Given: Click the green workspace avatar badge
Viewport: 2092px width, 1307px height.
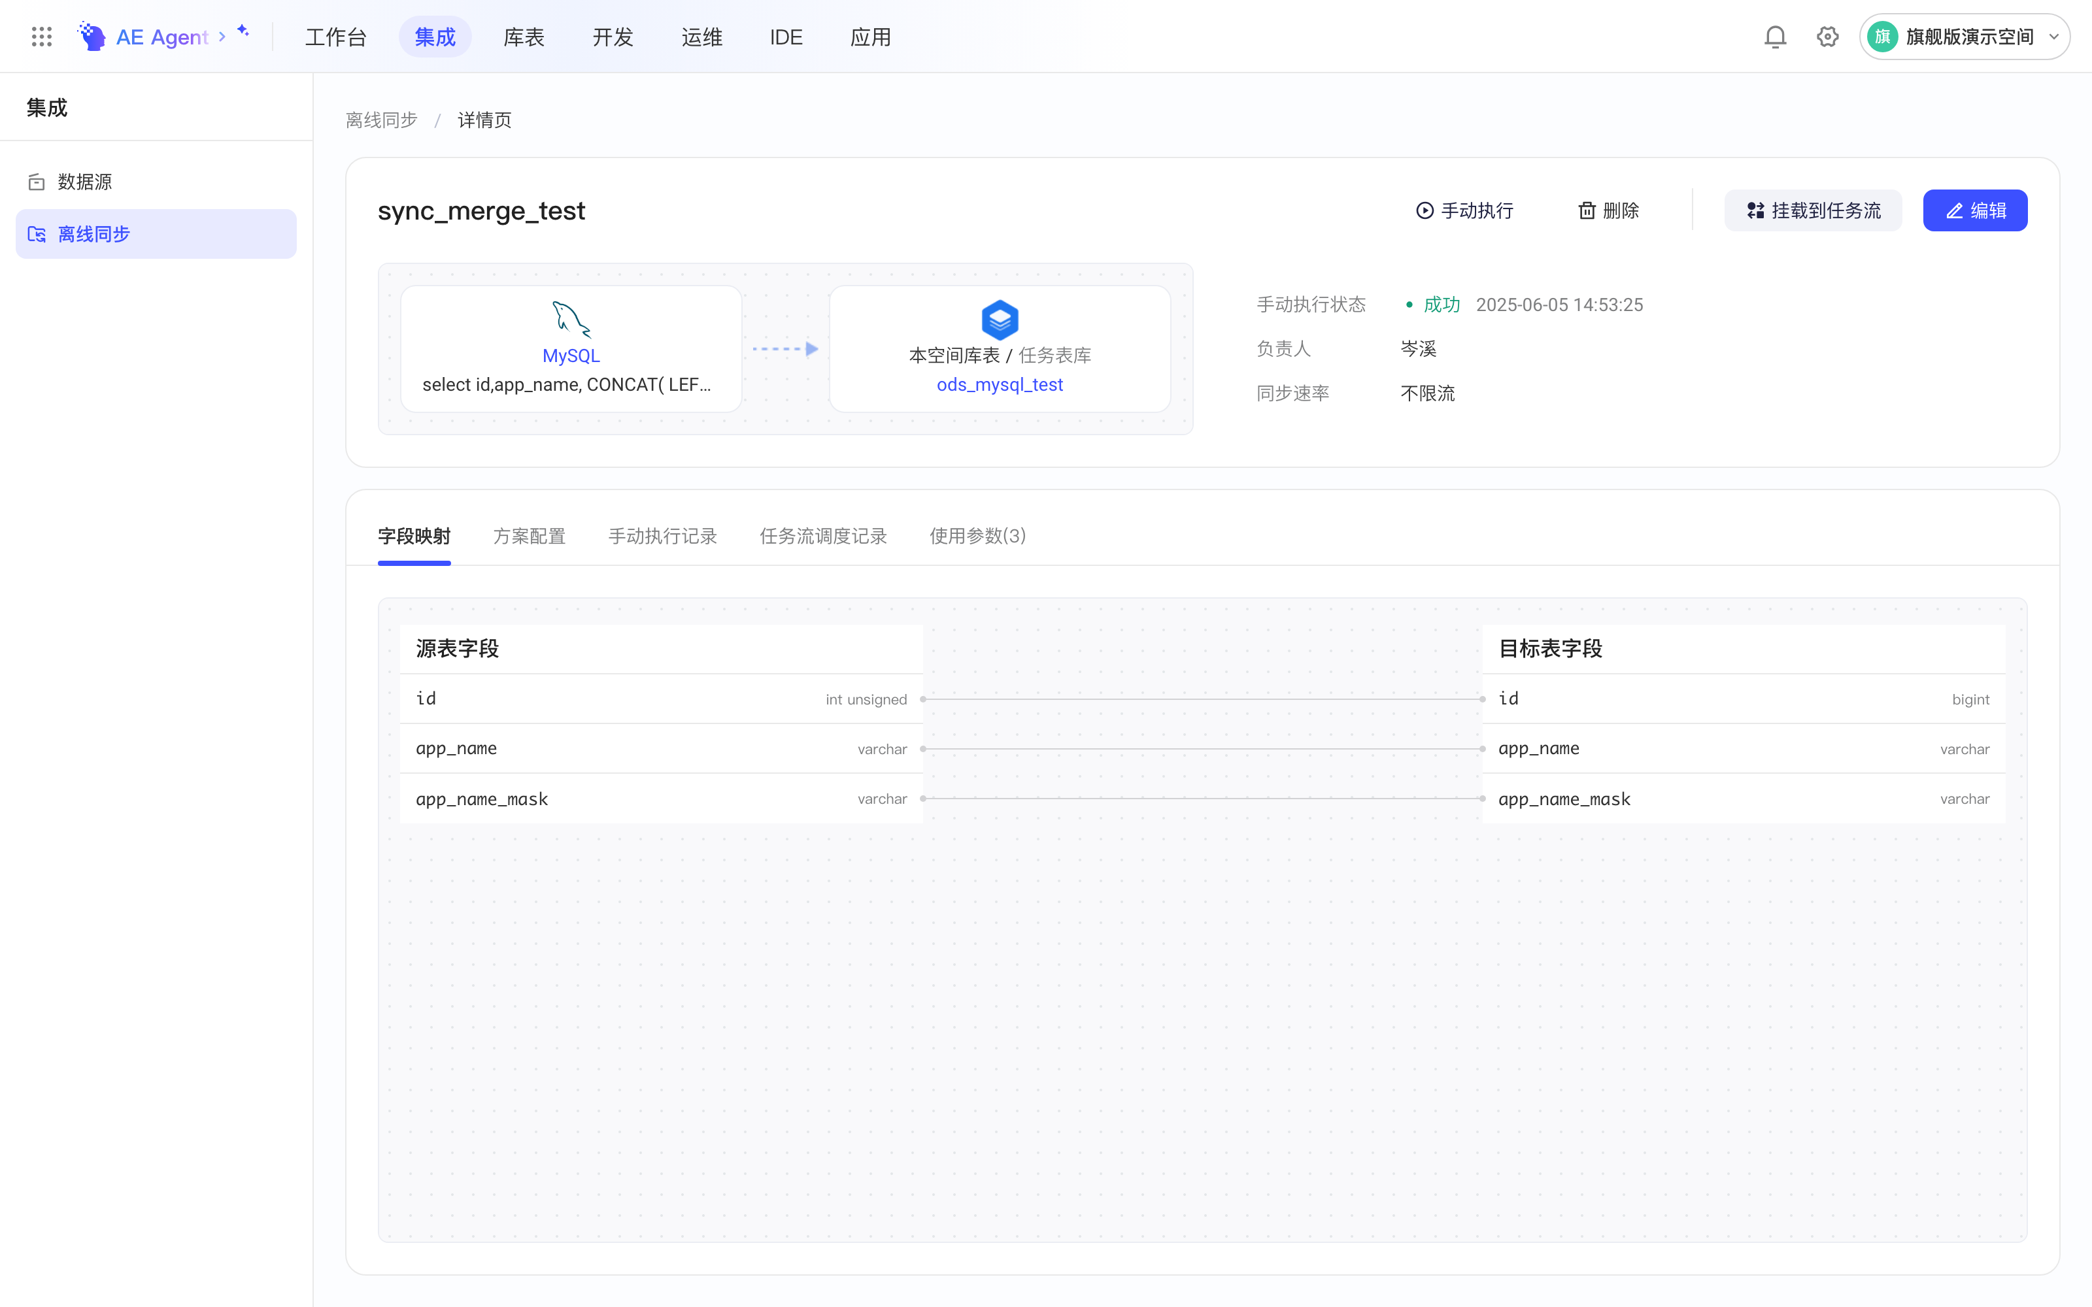Looking at the screenshot, I should click(x=1883, y=37).
